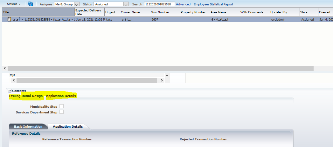Sort by Updated By column
Screen dimensions: 333x147
[x=285, y=12]
